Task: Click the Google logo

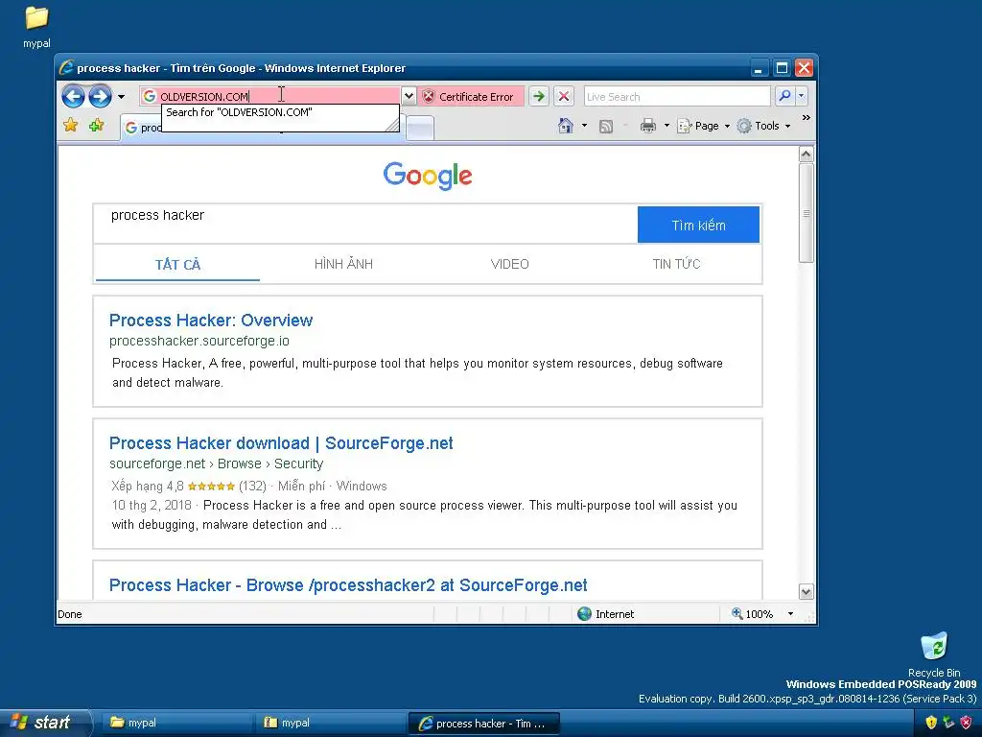Action: [x=428, y=176]
